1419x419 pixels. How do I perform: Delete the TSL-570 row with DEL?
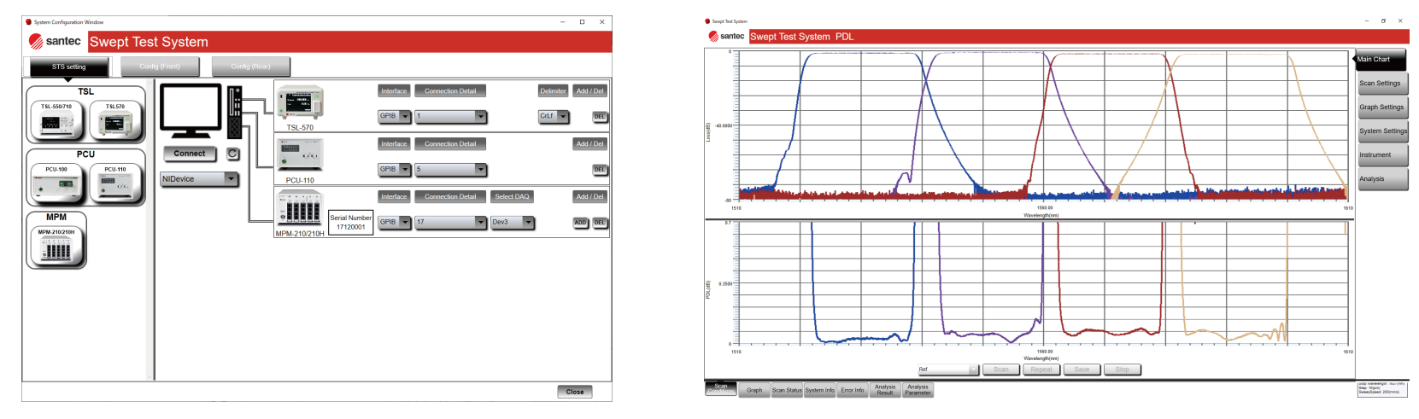(599, 116)
